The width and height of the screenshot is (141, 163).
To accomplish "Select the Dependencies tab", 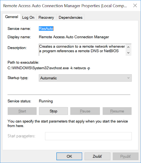I will click(70, 18).
